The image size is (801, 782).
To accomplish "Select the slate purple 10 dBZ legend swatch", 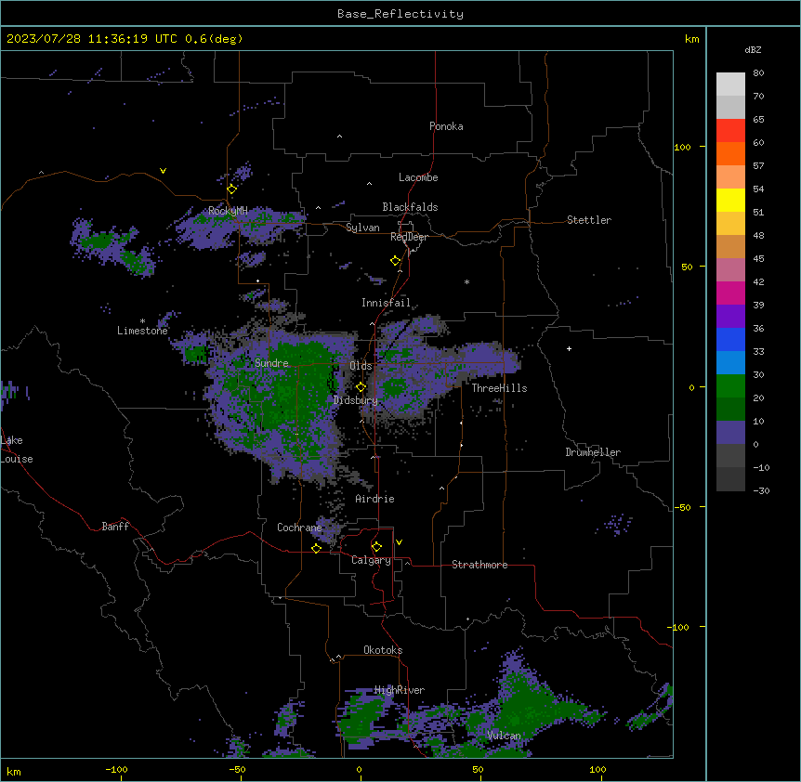I will [x=730, y=433].
